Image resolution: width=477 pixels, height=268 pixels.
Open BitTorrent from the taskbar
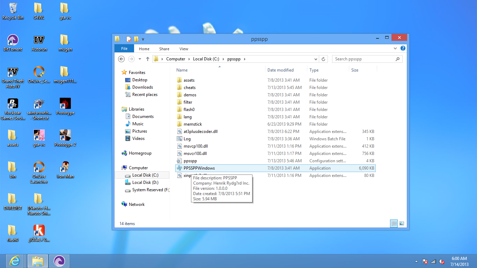59,261
